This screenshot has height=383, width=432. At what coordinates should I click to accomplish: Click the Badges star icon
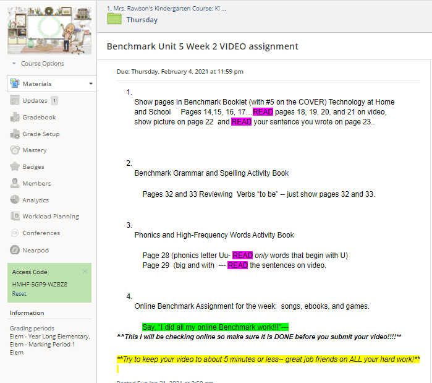pyautogui.click(x=15, y=166)
